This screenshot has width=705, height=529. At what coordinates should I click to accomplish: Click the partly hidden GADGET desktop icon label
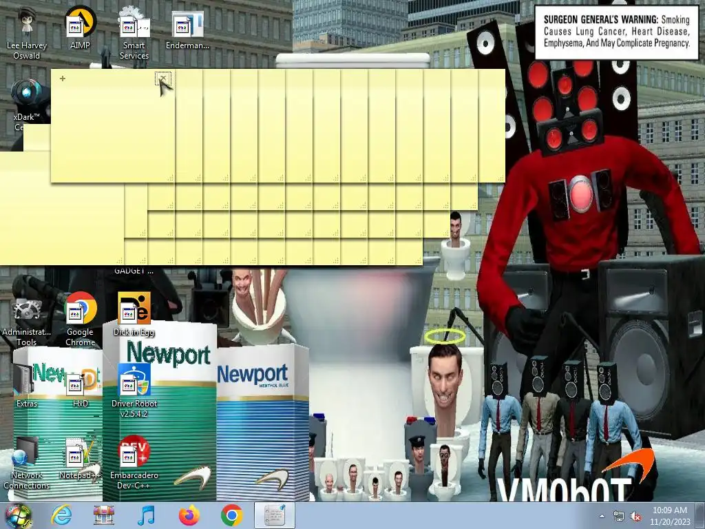pyautogui.click(x=134, y=271)
